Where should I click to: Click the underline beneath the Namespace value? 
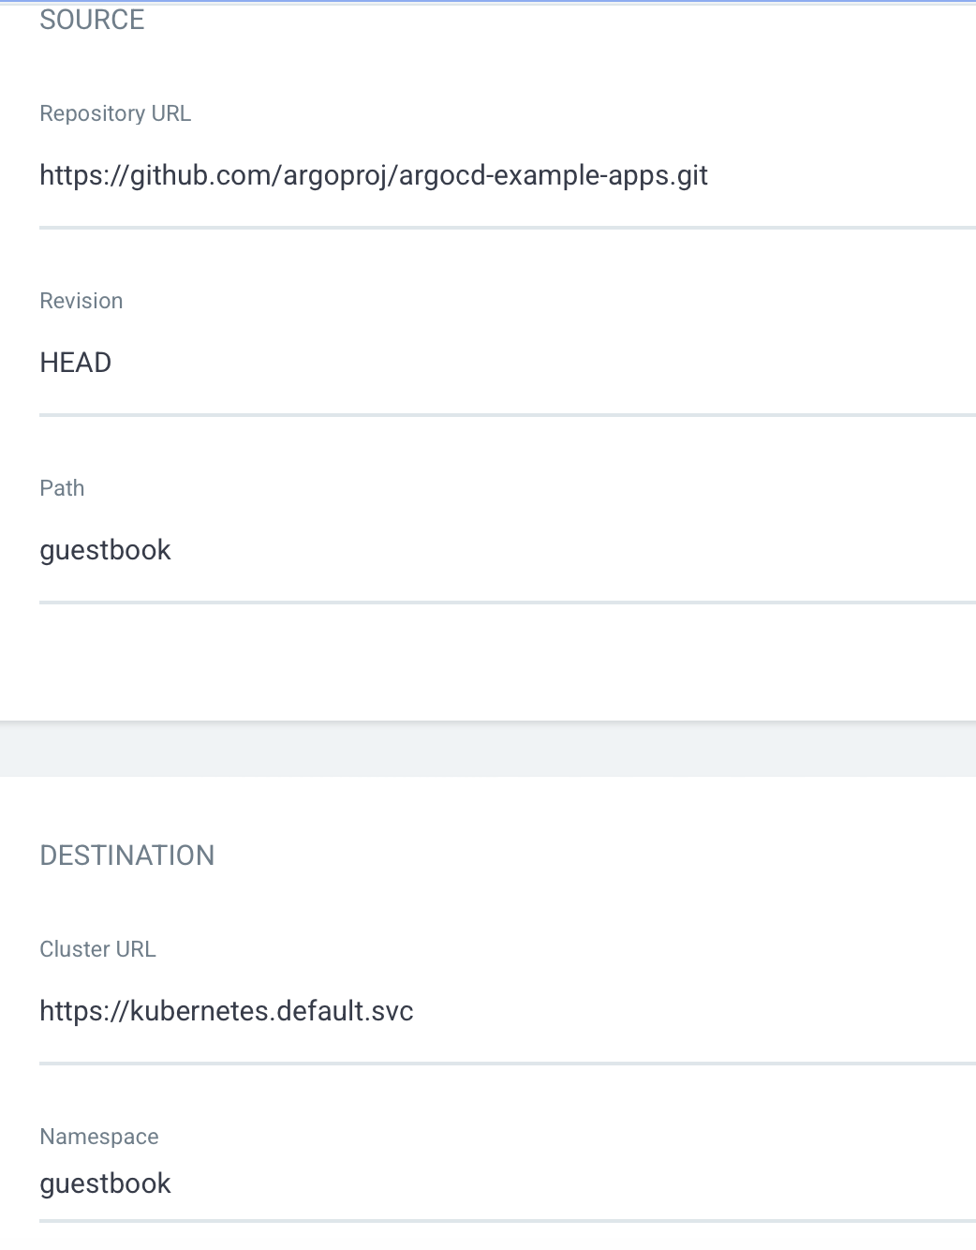coord(507,1220)
